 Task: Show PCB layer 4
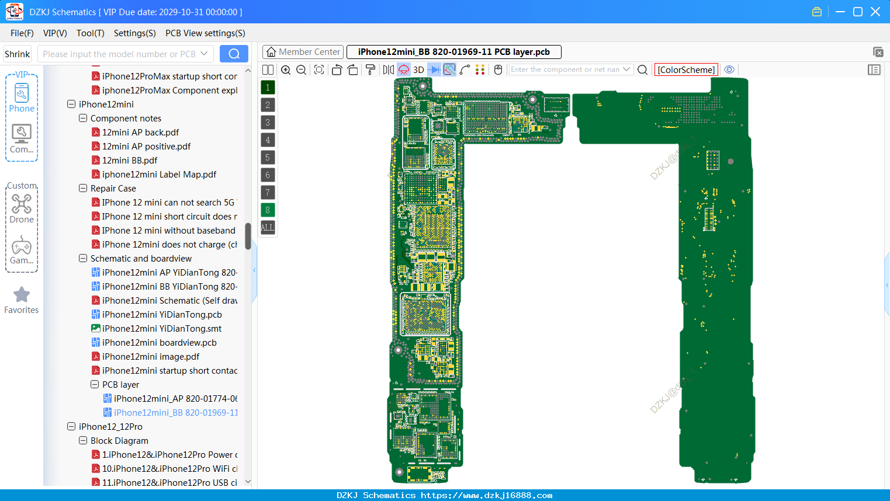(x=268, y=140)
